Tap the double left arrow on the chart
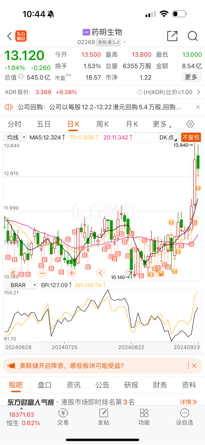The height and width of the screenshot is (445, 205). point(13,273)
